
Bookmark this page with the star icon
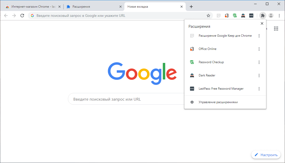pos(208,16)
